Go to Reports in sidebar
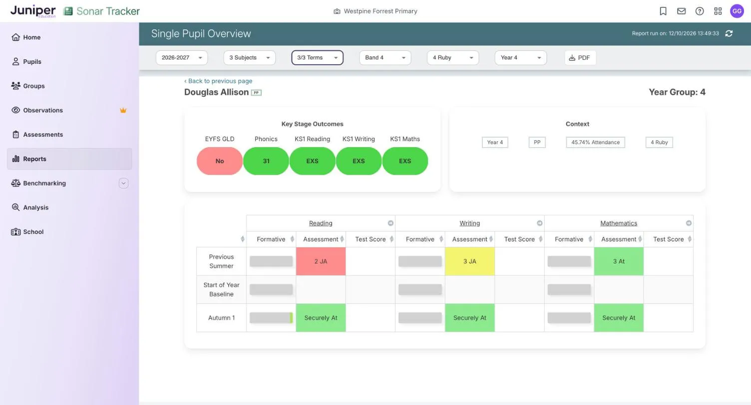Viewport: 751px width, 405px height. [69, 159]
